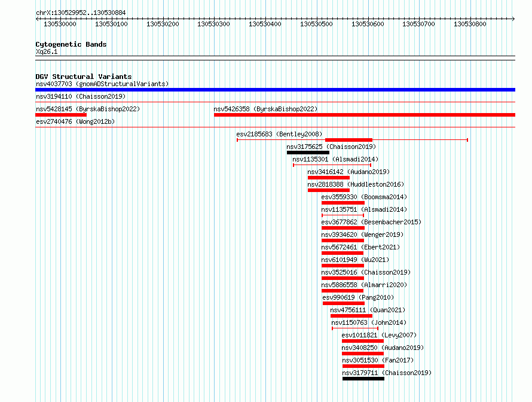Image resolution: width=532 pixels, height=402 pixels.
Task: Select the nsv4756111 red bar
Action: coord(351,316)
